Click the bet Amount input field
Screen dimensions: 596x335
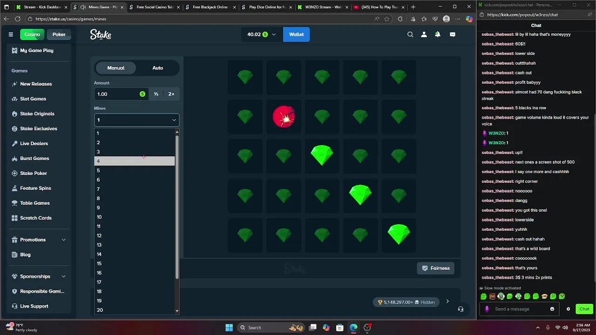(120, 94)
